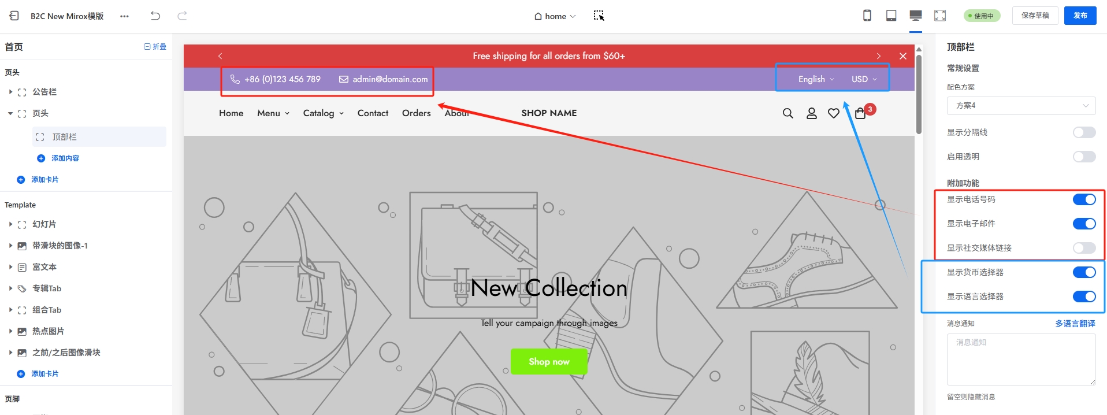1107x415 pixels.
Task: Open the store search magnifier icon
Action: (787, 113)
